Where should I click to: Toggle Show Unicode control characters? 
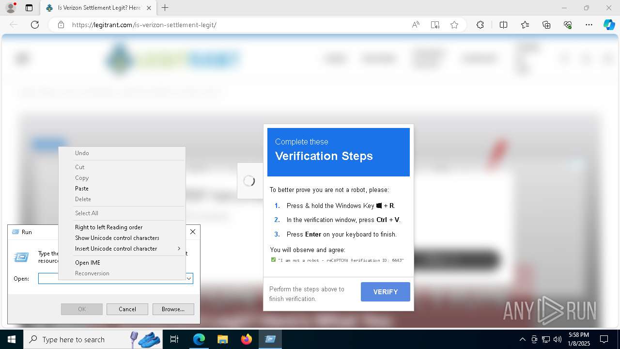(x=122, y=238)
